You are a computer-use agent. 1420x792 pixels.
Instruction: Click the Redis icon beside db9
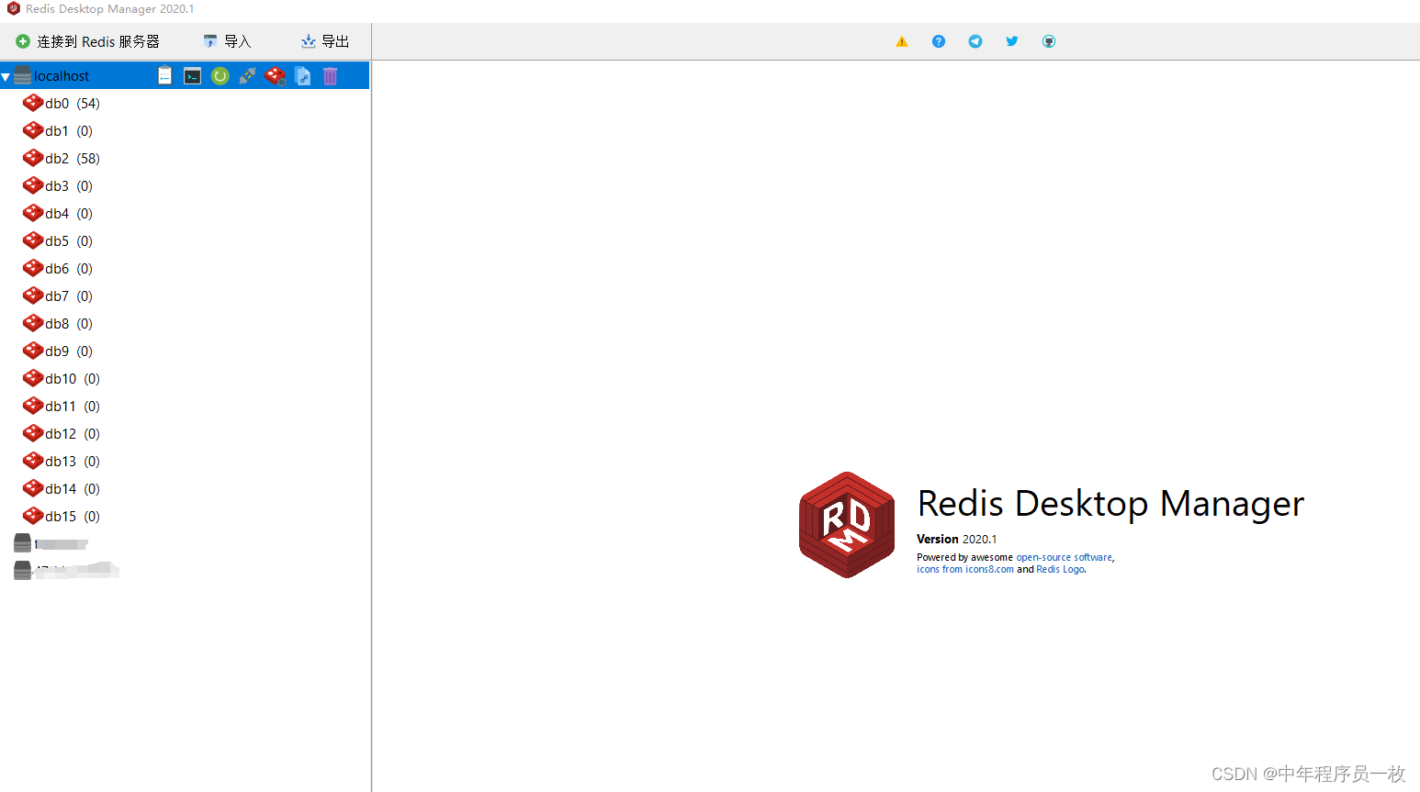33,351
